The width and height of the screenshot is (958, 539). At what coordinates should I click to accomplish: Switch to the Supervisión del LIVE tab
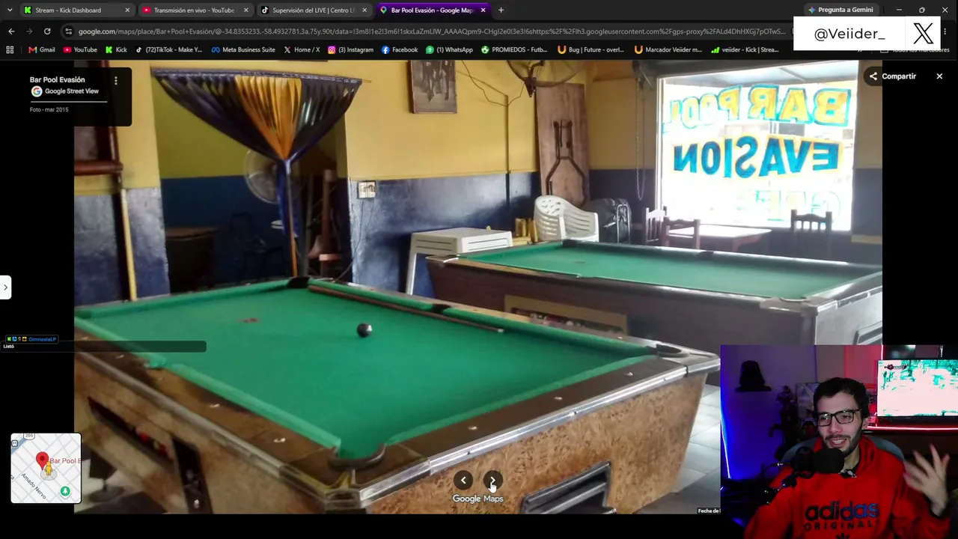[x=313, y=10]
